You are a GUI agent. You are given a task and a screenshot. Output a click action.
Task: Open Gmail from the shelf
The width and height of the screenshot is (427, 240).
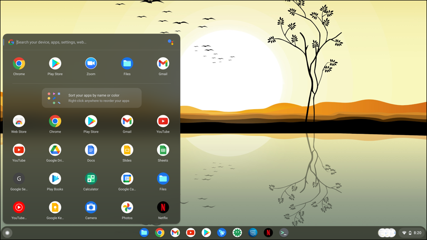tap(175, 232)
